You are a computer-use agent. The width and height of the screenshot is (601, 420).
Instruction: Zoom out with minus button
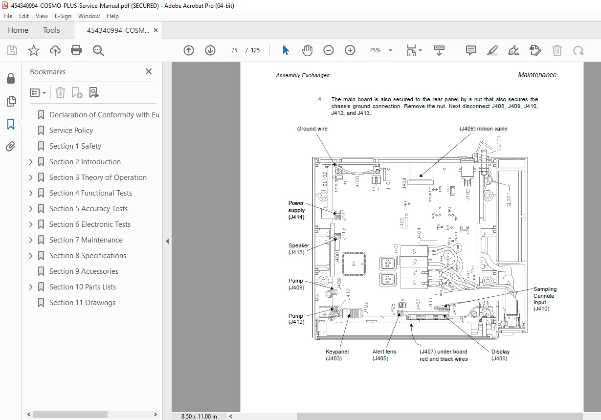(x=328, y=50)
